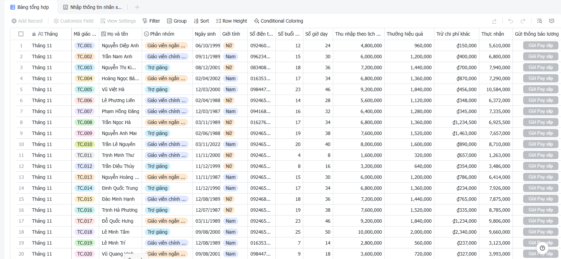561x259 pixels.
Task: Select the TC.010 code tag
Action: (84, 144)
